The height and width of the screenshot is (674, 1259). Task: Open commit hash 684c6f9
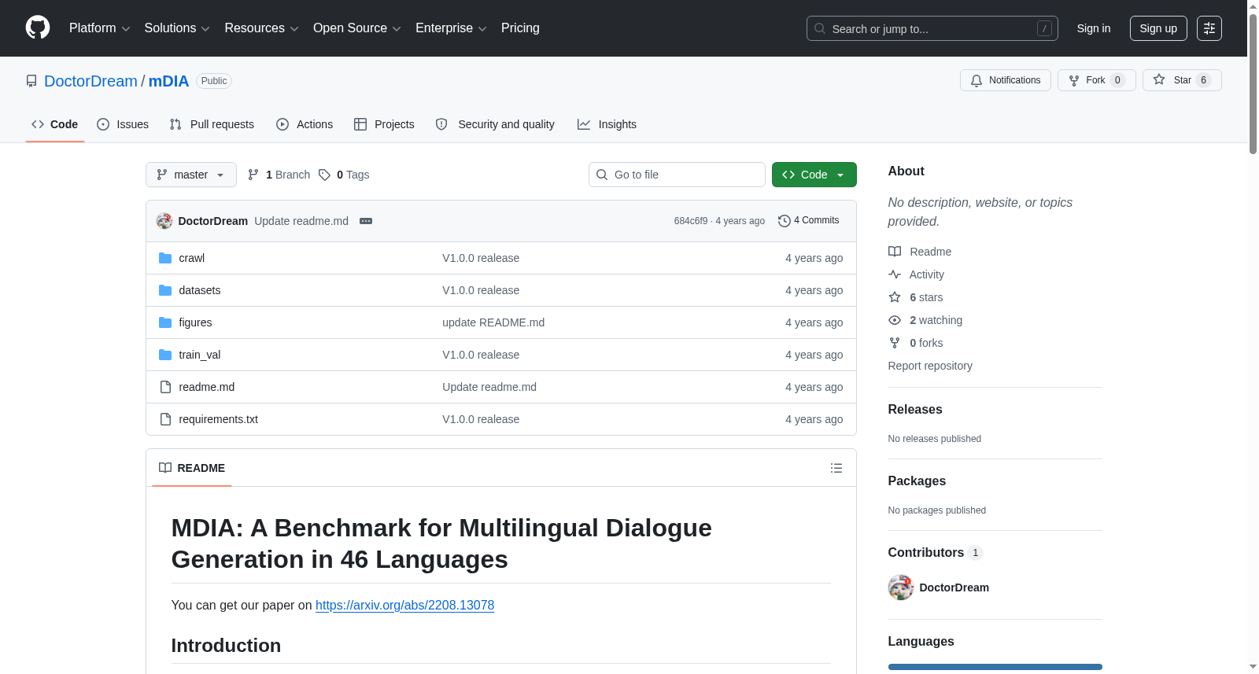691,221
